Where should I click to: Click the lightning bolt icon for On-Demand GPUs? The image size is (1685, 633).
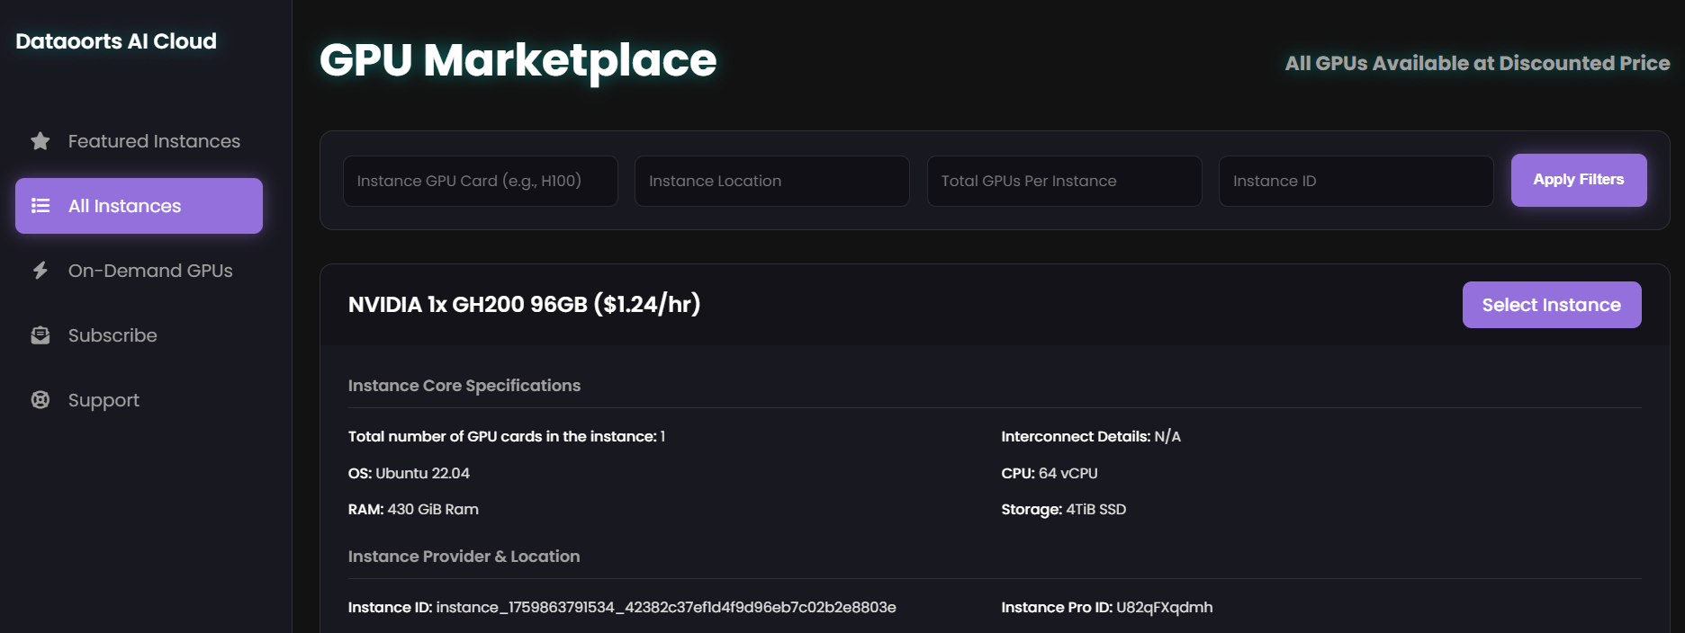click(41, 271)
